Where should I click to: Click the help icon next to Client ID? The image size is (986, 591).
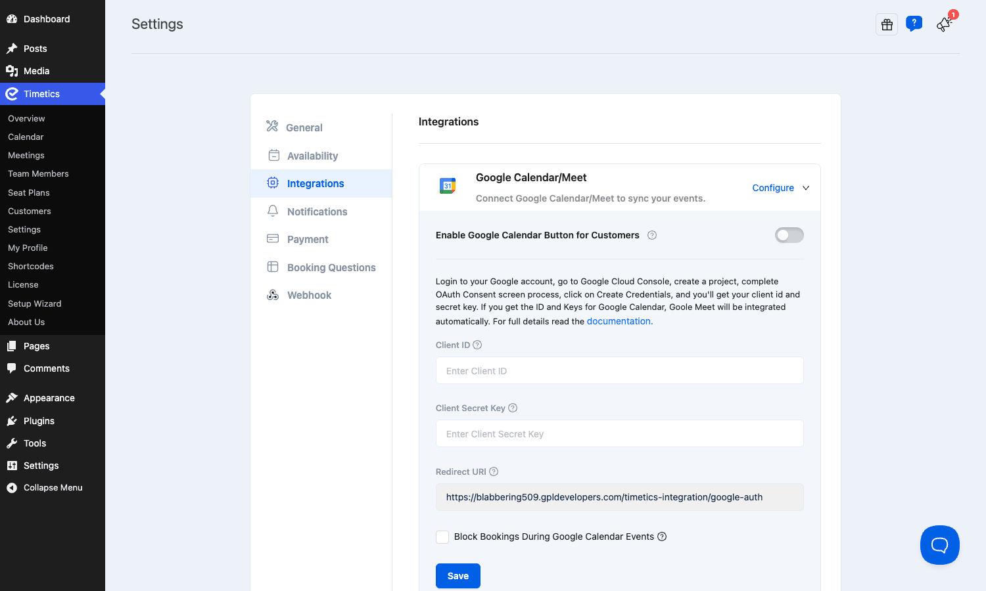click(x=477, y=345)
